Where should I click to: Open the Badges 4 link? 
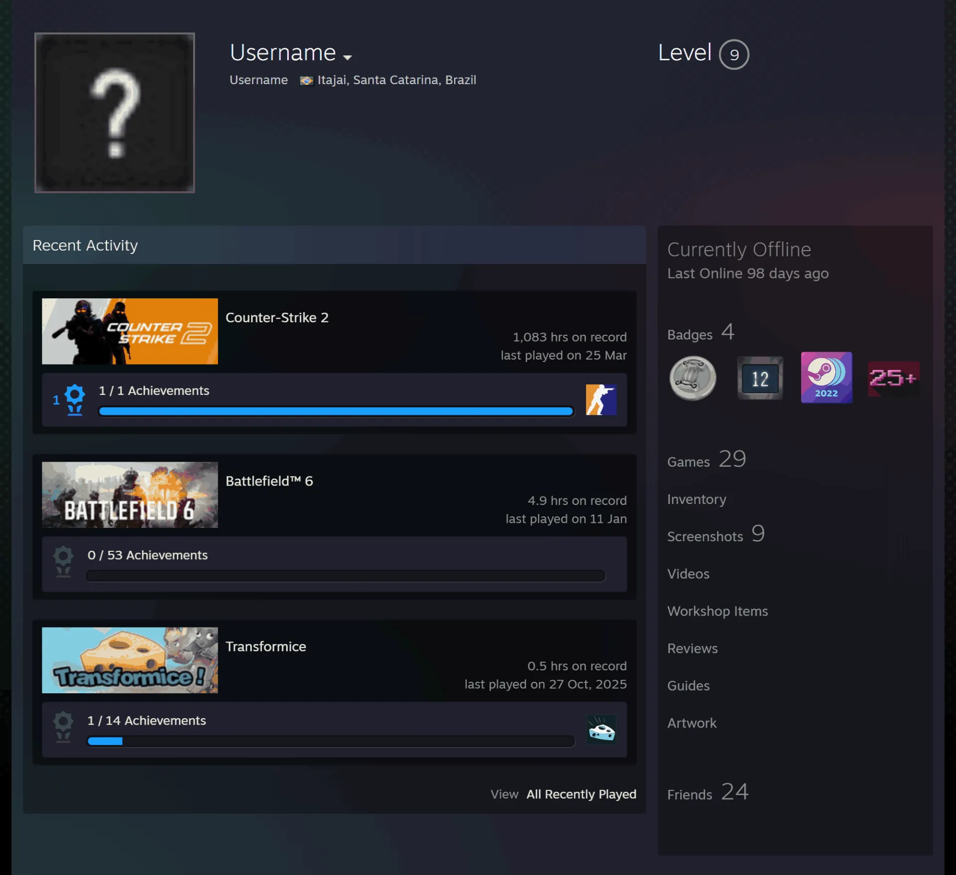pos(701,333)
